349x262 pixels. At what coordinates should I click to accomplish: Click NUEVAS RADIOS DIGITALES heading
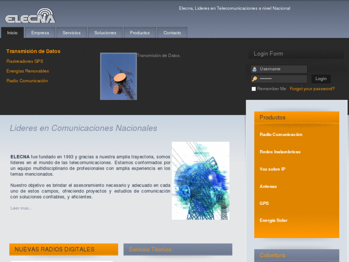click(55, 250)
